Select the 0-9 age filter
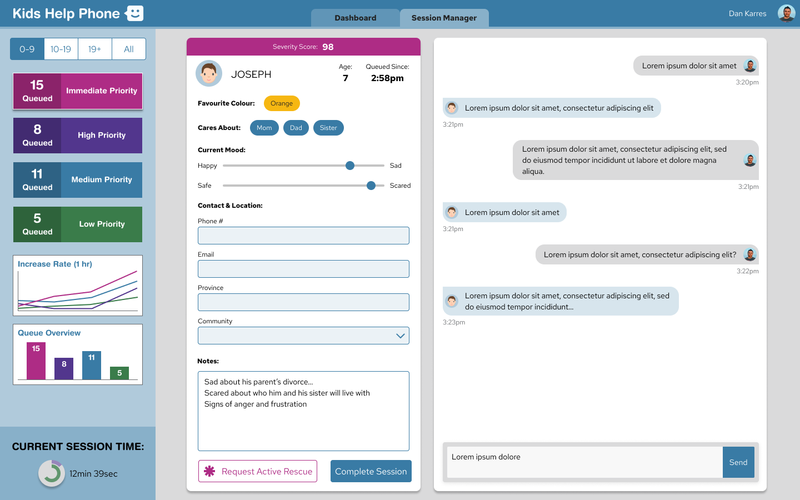This screenshot has height=500, width=800. click(27, 49)
